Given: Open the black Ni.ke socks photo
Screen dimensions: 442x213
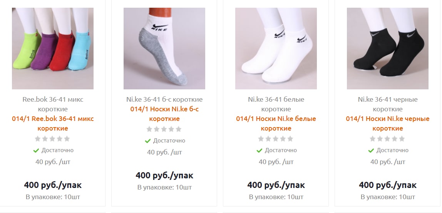Looking at the screenshot, I should [x=388, y=49].
